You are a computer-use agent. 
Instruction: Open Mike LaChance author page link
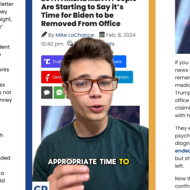[x=75, y=35]
